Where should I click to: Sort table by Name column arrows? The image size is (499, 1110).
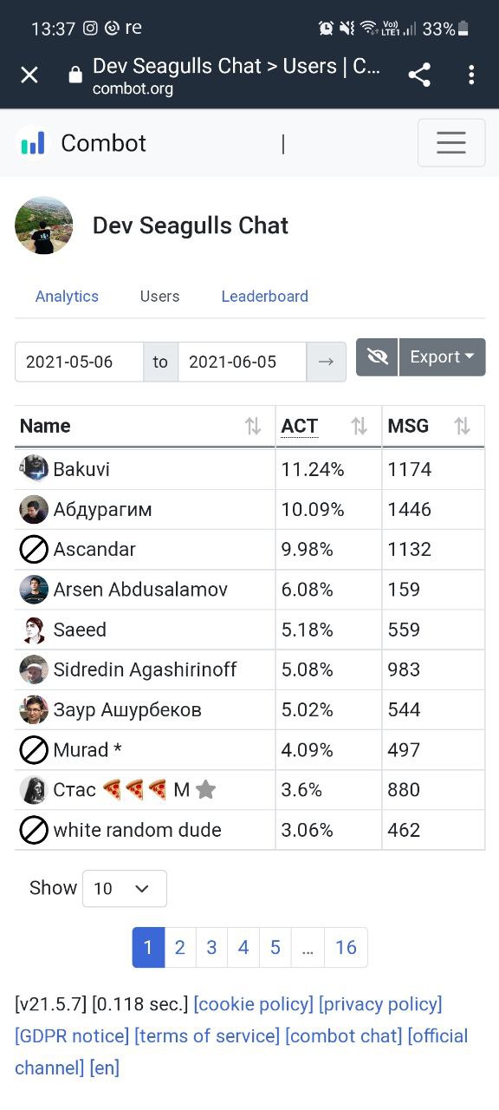252,426
